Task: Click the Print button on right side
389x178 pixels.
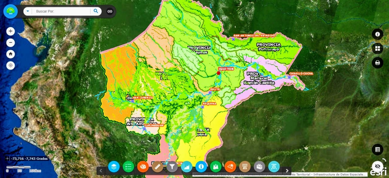Action: tap(377, 63)
